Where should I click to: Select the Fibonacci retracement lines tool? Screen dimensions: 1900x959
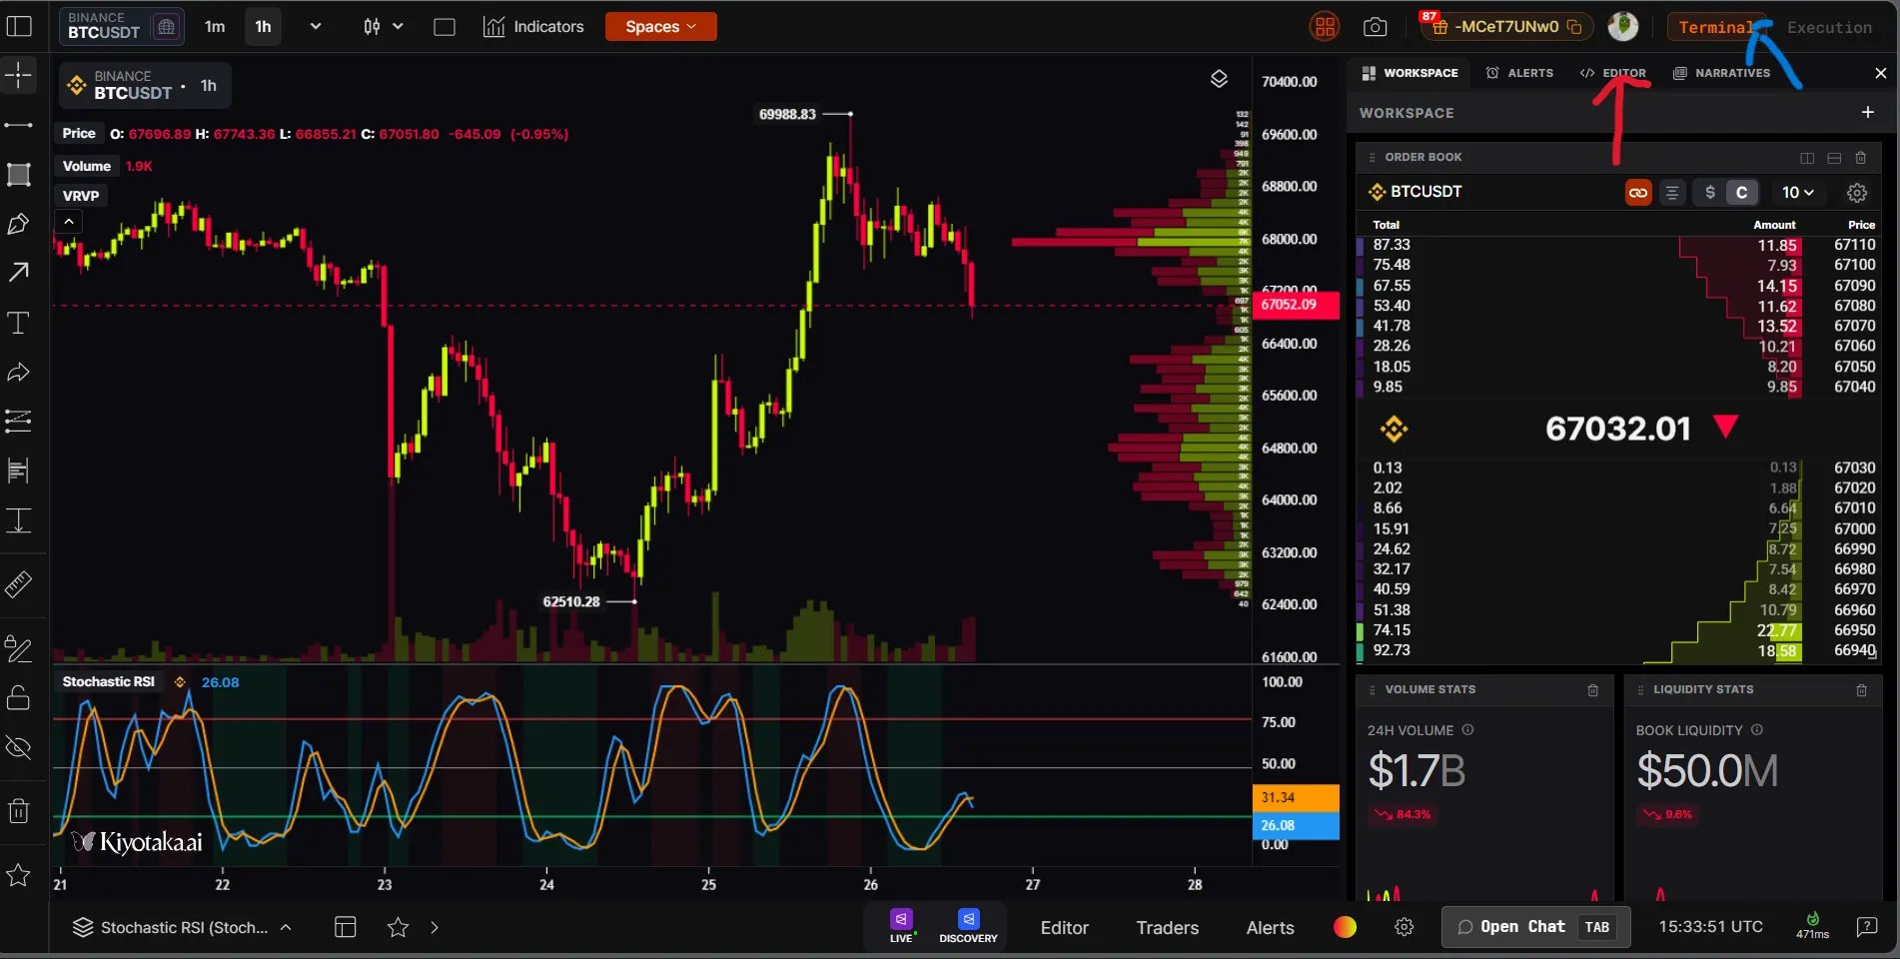coord(19,422)
